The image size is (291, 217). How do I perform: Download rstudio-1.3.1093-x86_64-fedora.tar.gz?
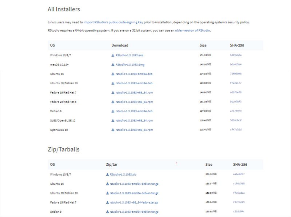click(134, 202)
